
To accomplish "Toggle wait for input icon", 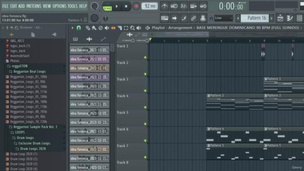I will coord(174,6).
